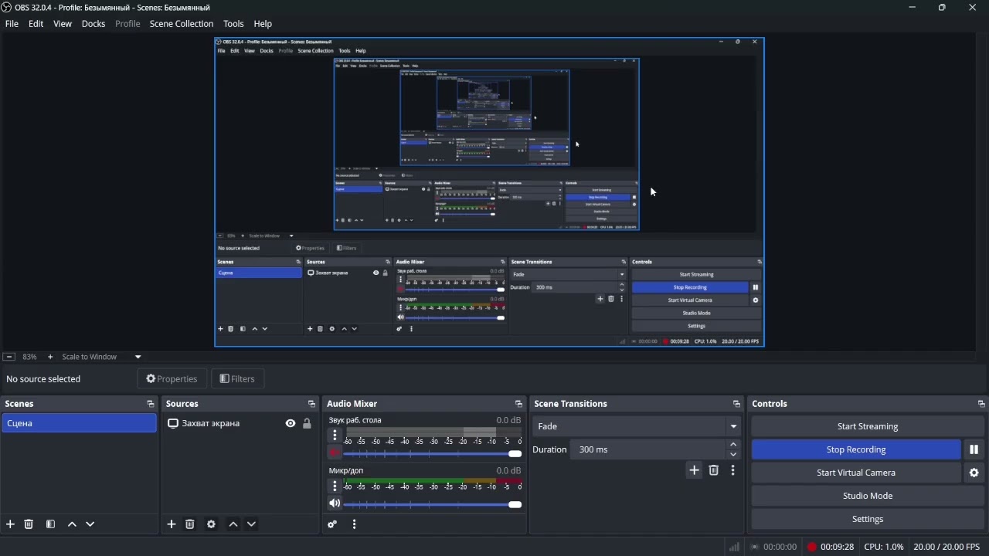Decrease transition duration down arrow
This screenshot has height=556, width=989.
734,456
